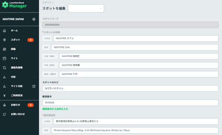The width and height of the screenshot is (222, 135).
Task: Open the 投稿 menu item
Action: pos(13,49)
